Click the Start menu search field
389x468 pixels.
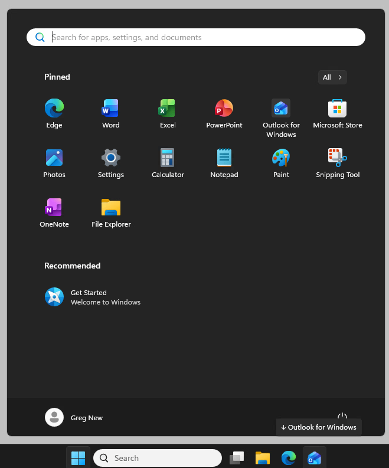[x=196, y=37]
